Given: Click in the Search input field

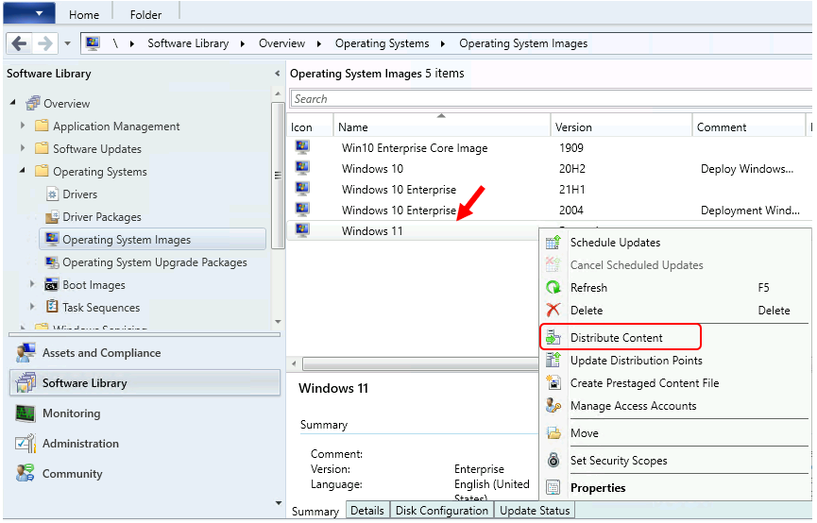Looking at the screenshot, I should click(x=552, y=99).
